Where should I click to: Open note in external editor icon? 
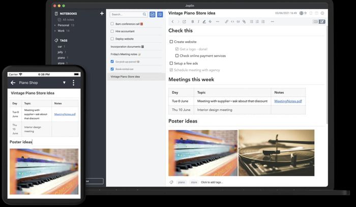pyautogui.click(x=184, y=21)
